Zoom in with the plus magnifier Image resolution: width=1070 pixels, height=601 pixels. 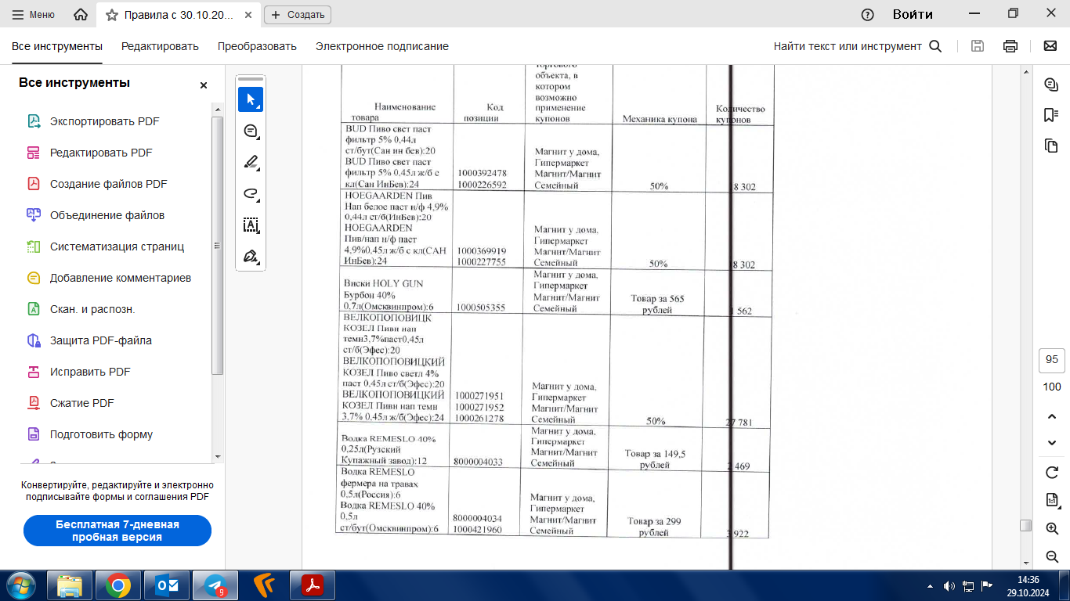tap(1052, 528)
